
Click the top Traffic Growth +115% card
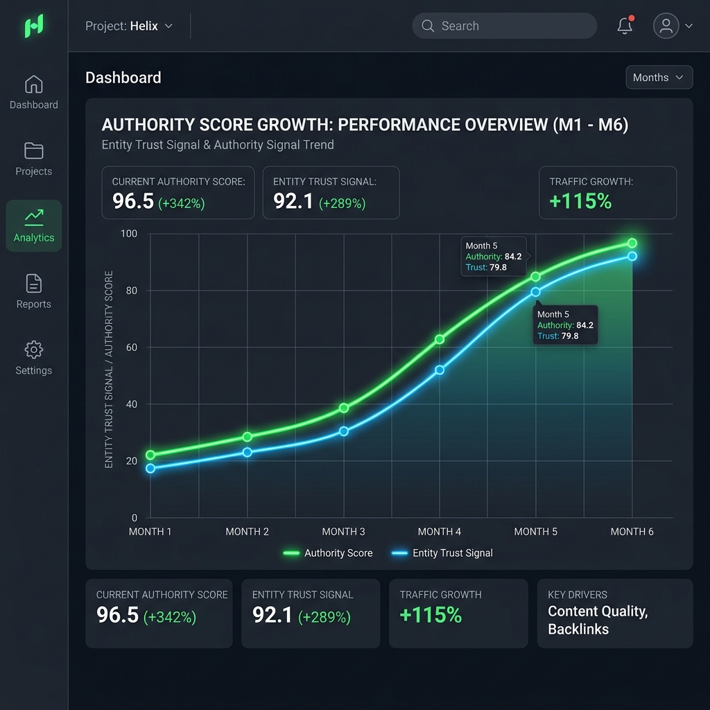click(x=607, y=193)
